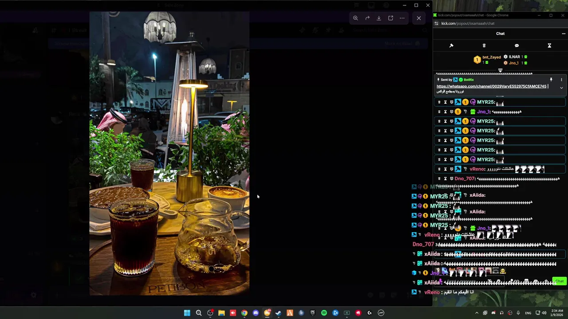Click the vReno username in chat

pos(477,169)
